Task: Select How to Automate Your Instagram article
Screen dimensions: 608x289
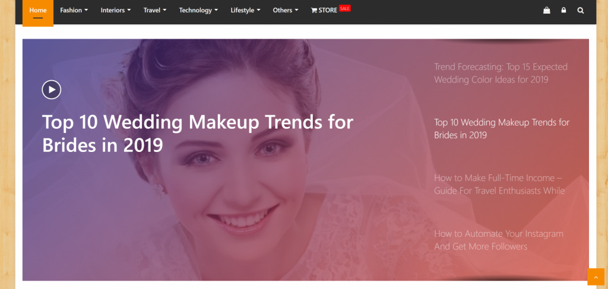Action: [499, 240]
